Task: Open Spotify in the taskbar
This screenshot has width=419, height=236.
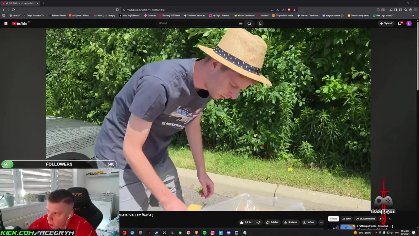Action: click(x=205, y=233)
